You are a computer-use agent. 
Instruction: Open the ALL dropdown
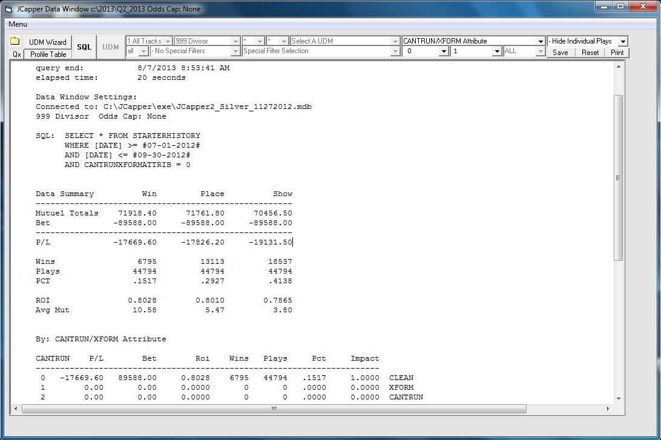click(541, 51)
